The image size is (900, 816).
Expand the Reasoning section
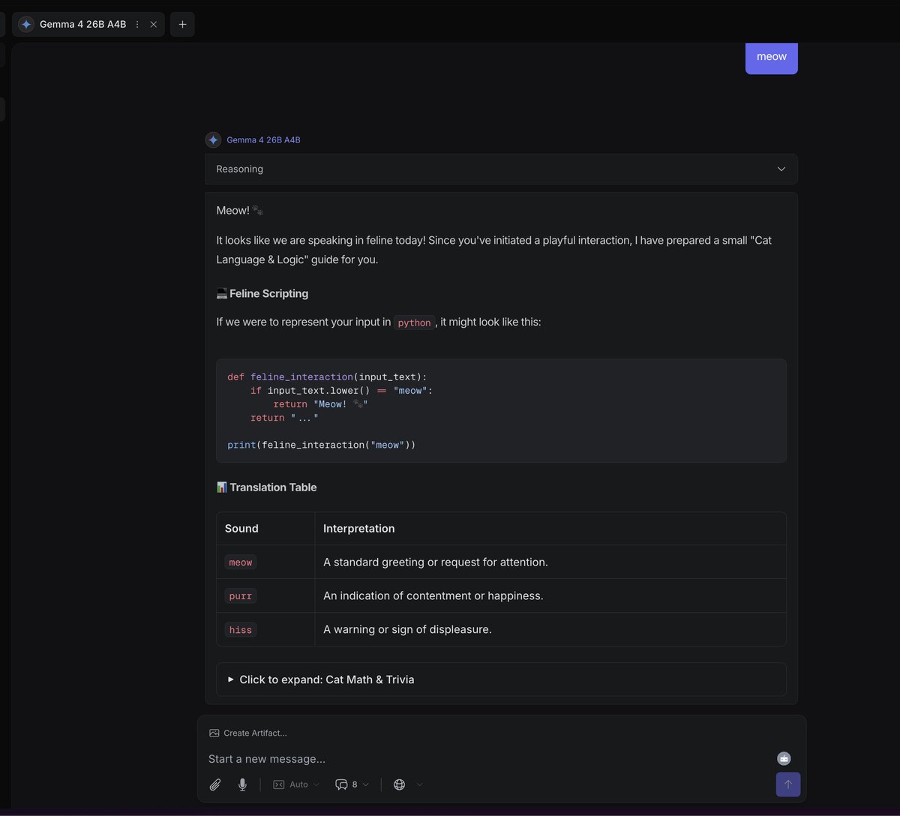click(x=501, y=169)
